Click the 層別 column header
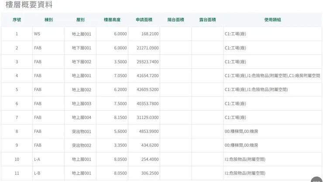 point(80,20)
